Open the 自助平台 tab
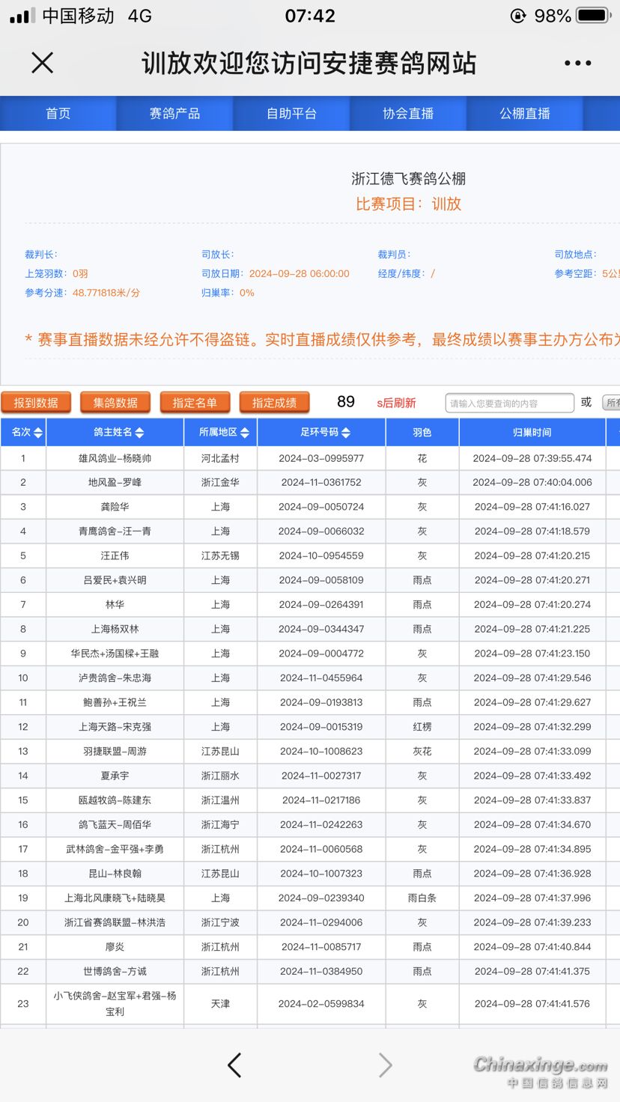The height and width of the screenshot is (1102, 620). pos(291,114)
